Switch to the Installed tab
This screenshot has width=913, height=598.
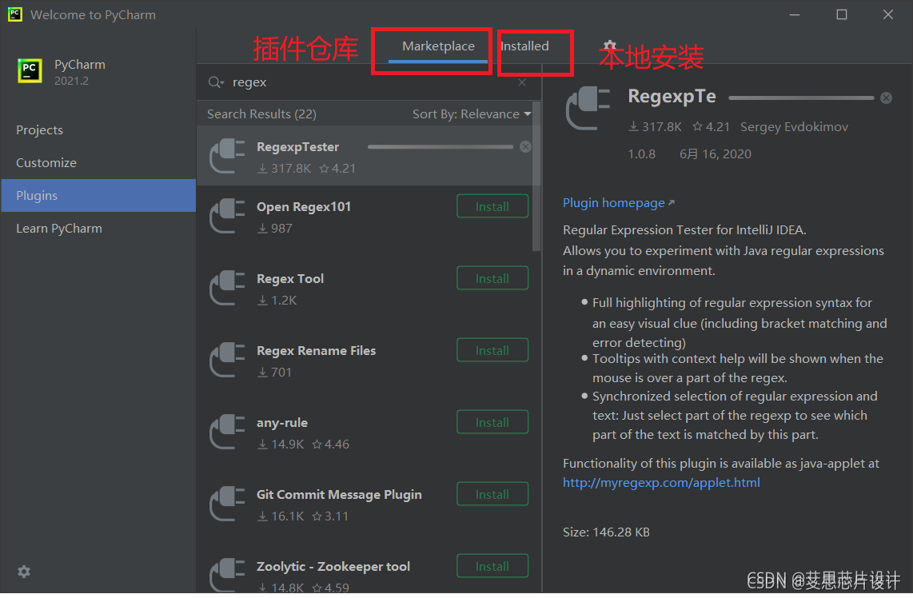524,46
